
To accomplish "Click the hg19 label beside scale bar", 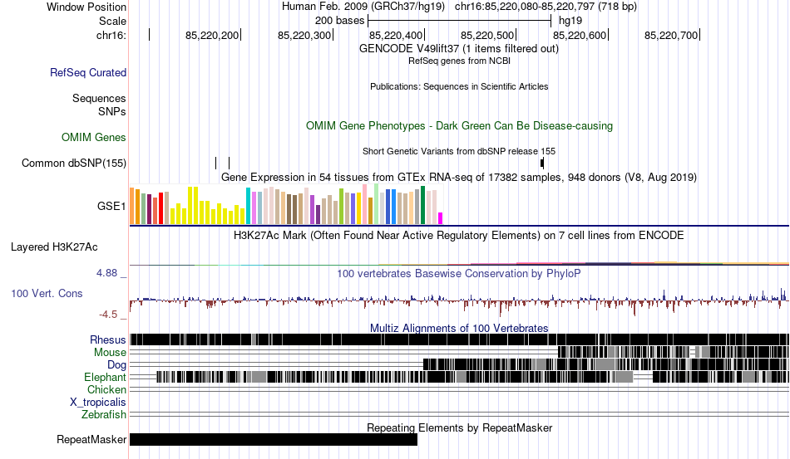I will [570, 21].
